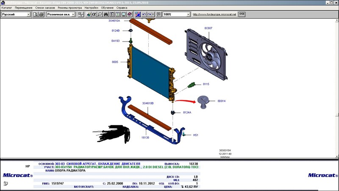Click the magnifier search icon
Viewport: 339px width, 191px height.
pyautogui.click(x=99, y=14)
